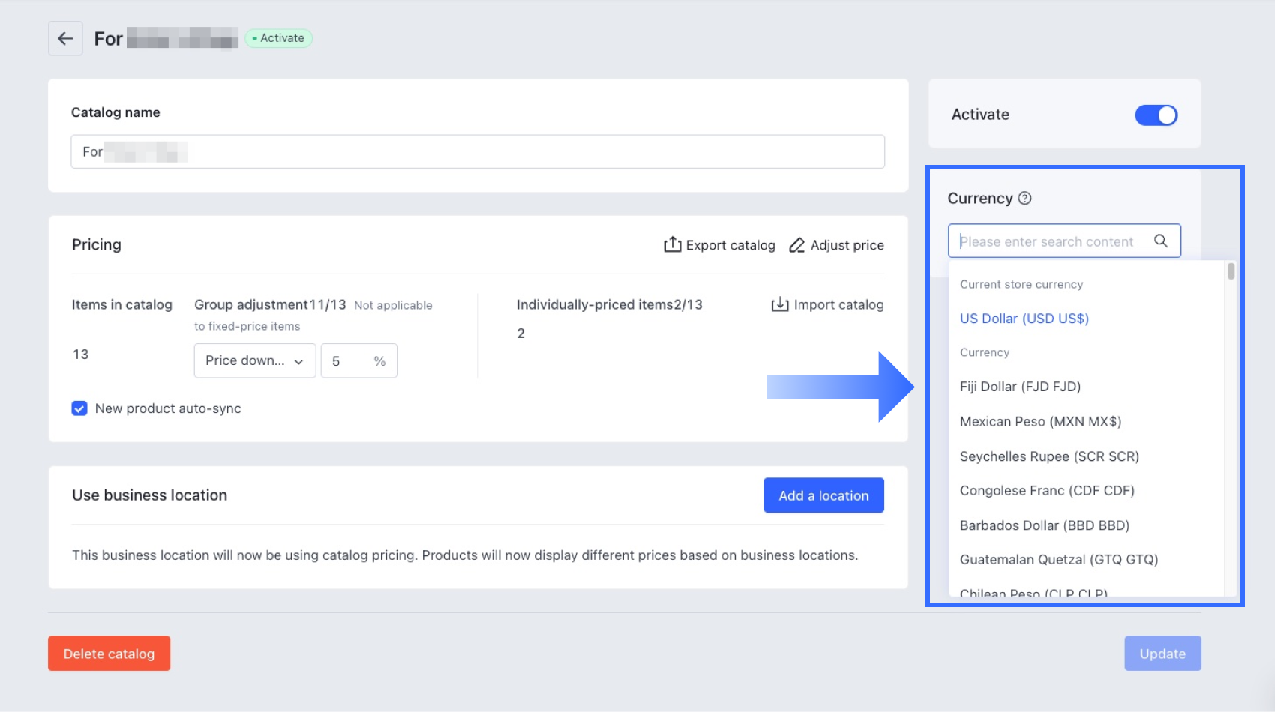Image resolution: width=1275 pixels, height=712 pixels.
Task: Select US Dollar (USD US$) currency
Action: 1024,319
